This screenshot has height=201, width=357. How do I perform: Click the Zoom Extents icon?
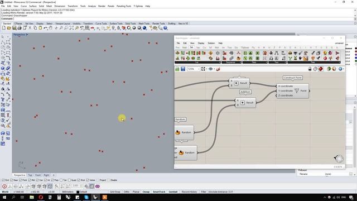coord(71,28)
